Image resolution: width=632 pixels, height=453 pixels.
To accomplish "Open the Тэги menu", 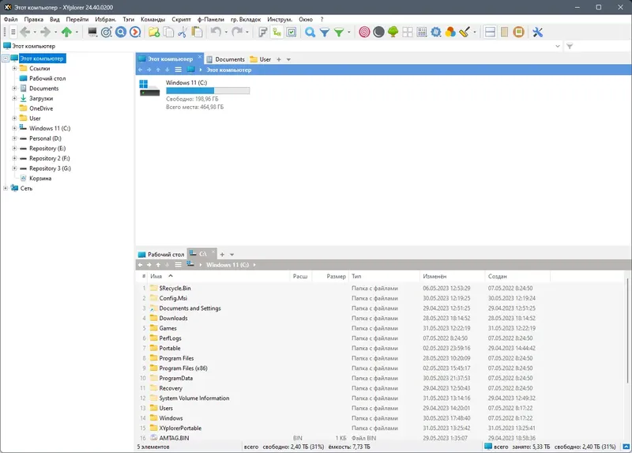I will (x=129, y=19).
